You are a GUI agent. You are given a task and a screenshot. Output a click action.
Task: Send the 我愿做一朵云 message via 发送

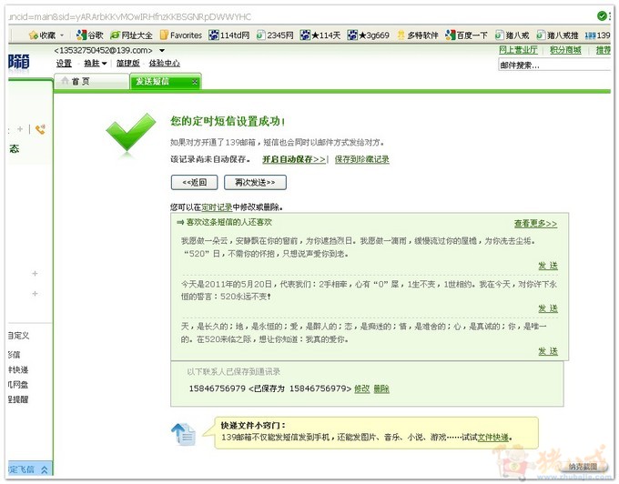[x=548, y=266]
